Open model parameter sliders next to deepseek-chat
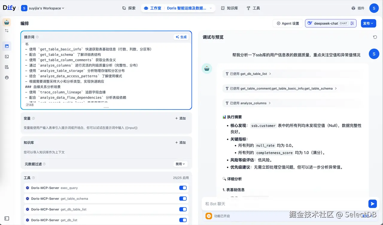383x225 pixels. [352, 23]
